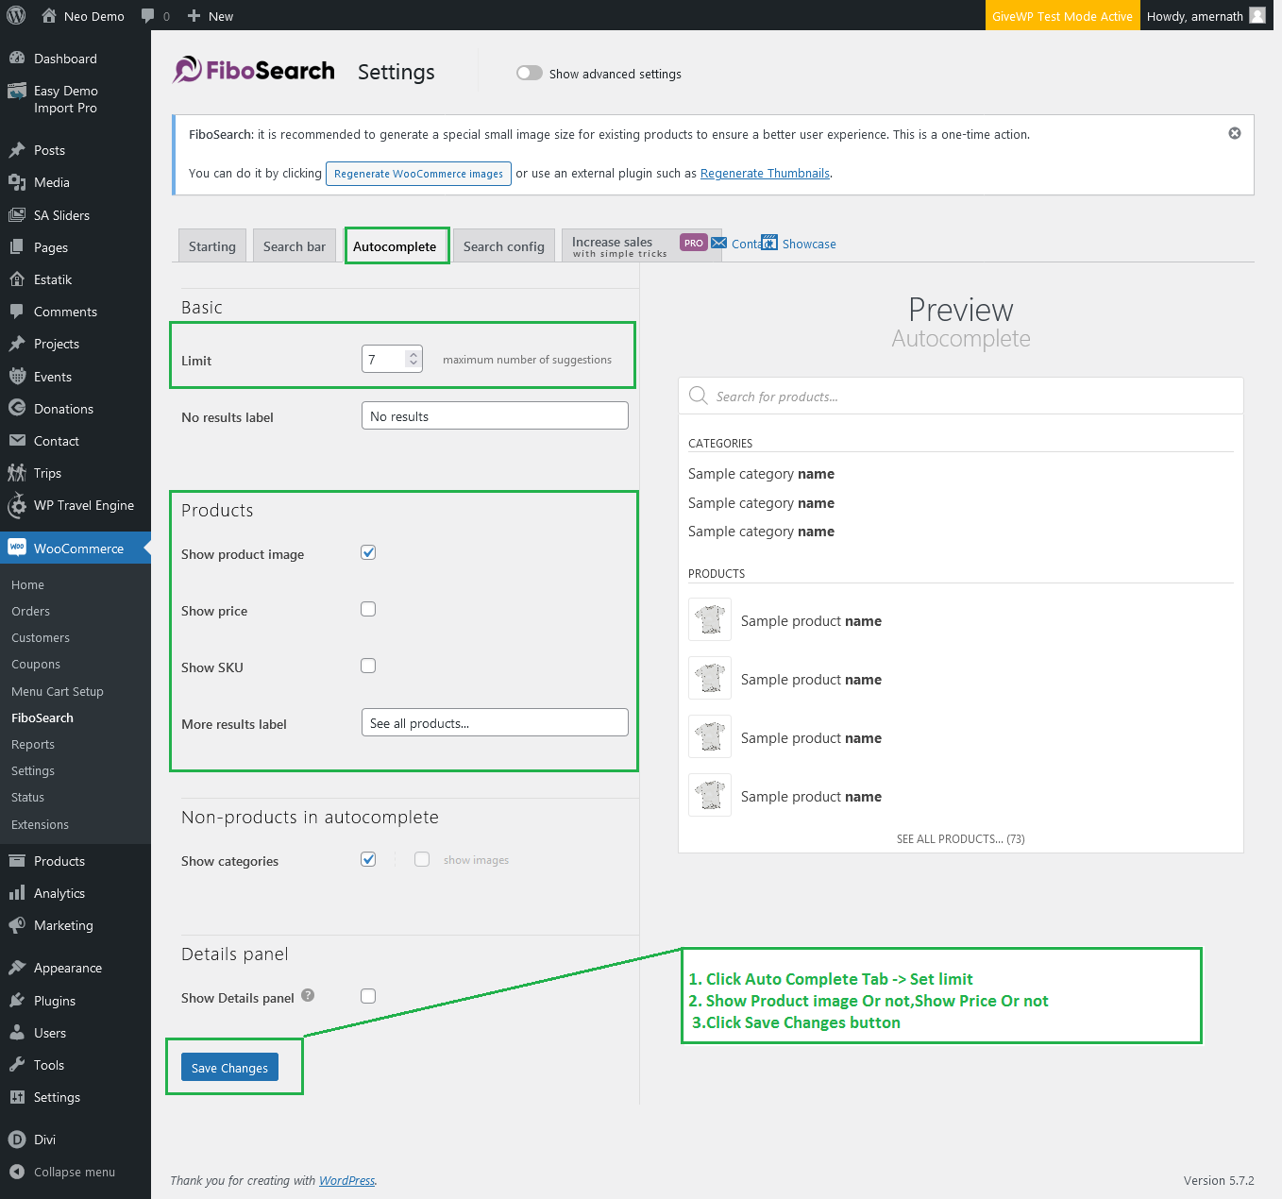Click the WooCommerce Woo icon

[17, 548]
